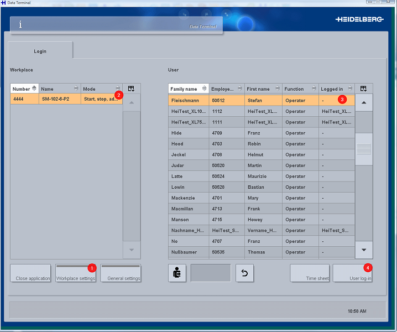The image size is (397, 332).
Task: Open the Workplace table column settings icon
Action: (x=131, y=89)
